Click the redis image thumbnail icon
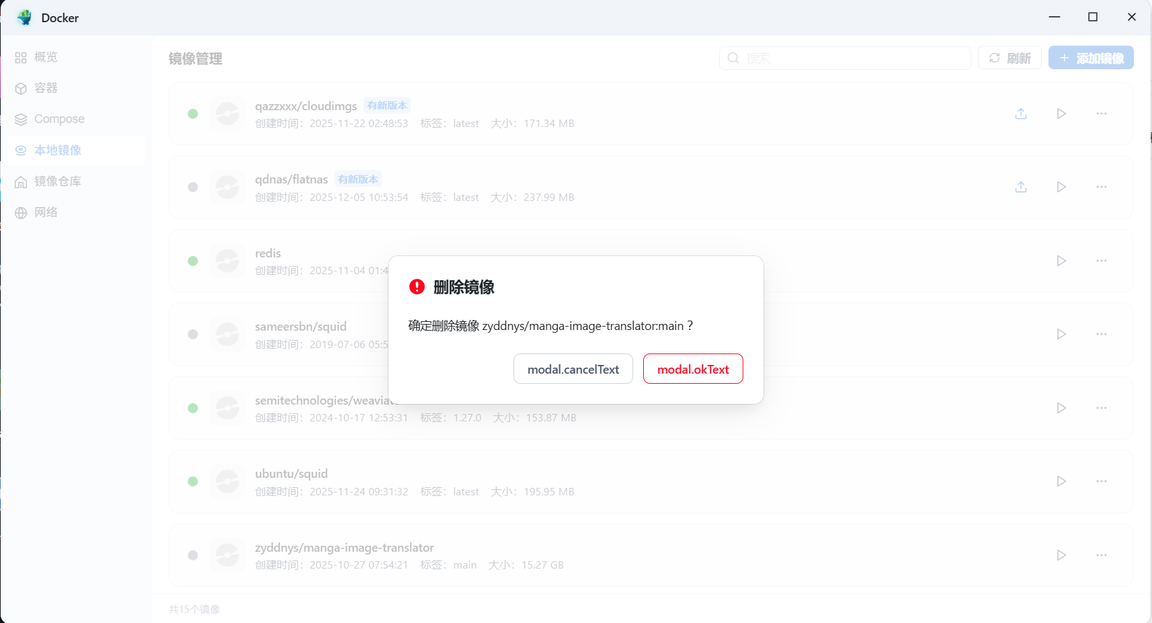 point(228,261)
